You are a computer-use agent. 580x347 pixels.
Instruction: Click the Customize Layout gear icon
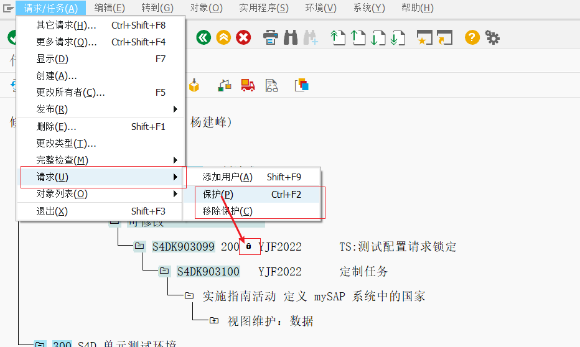(492, 37)
